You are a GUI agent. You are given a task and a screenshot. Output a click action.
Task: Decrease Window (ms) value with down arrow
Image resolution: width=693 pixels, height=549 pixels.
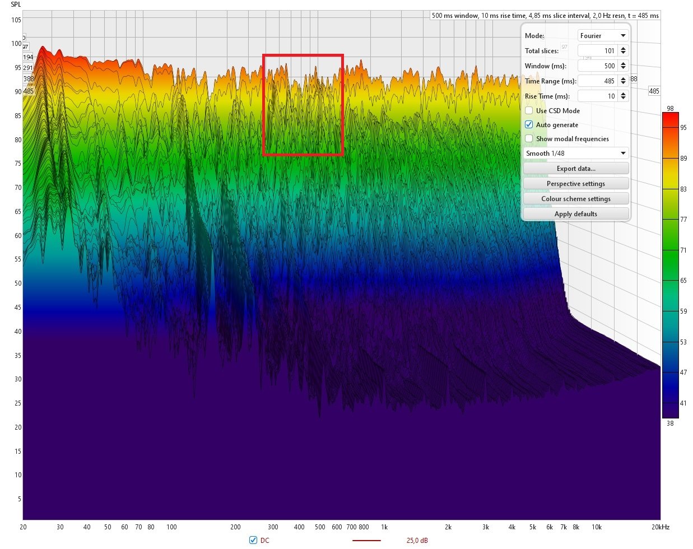623,68
